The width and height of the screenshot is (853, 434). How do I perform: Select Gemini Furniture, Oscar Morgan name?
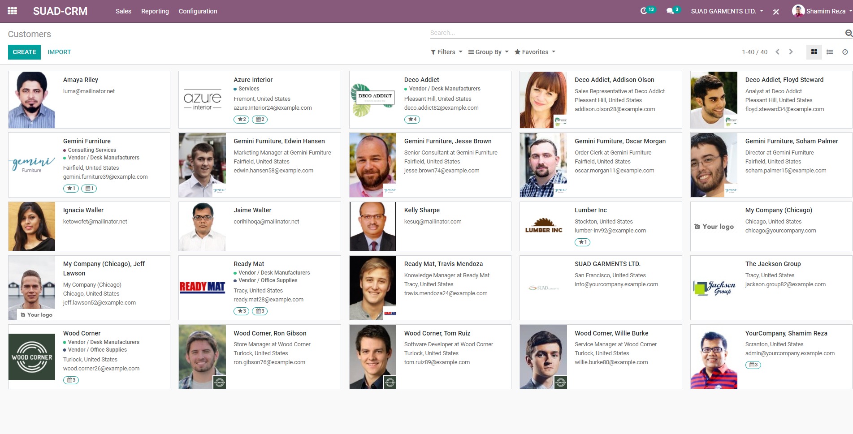(620, 141)
